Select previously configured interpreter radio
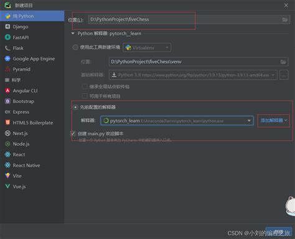 pyautogui.click(x=75, y=107)
